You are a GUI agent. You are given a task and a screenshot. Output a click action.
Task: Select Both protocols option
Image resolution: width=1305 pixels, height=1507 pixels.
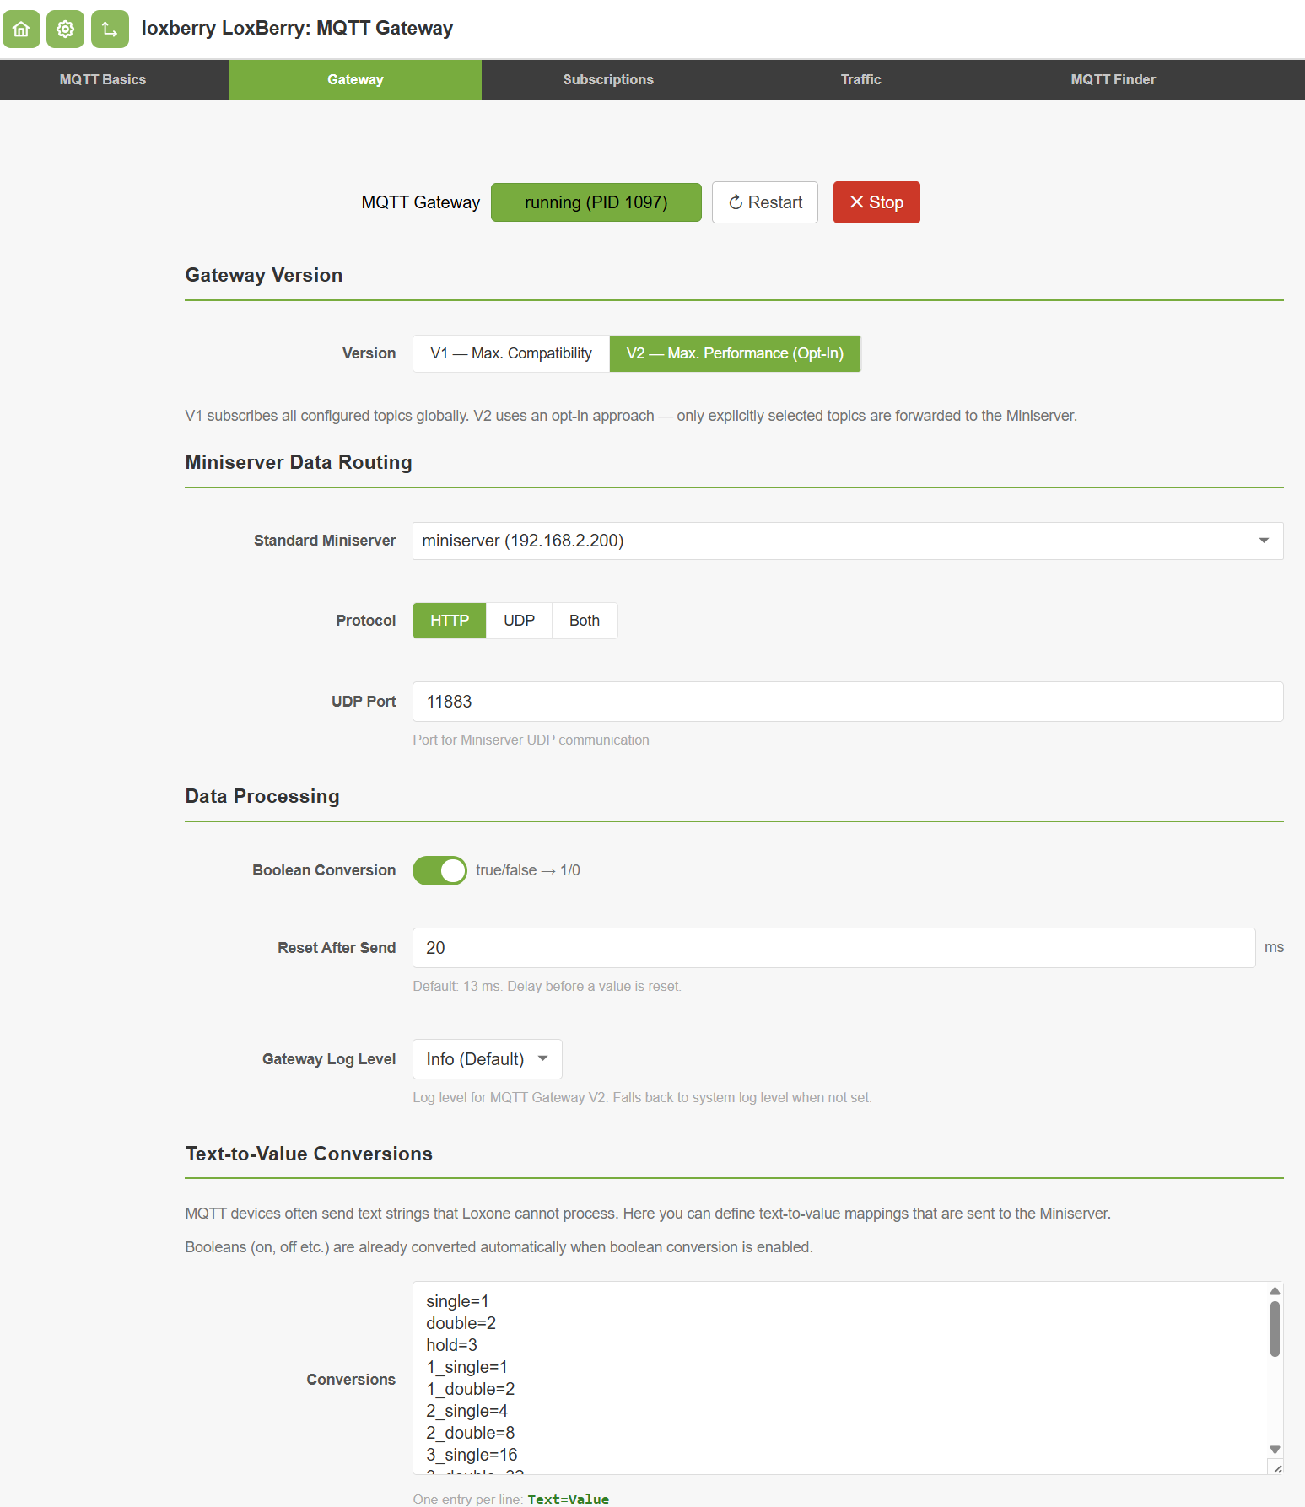click(585, 621)
